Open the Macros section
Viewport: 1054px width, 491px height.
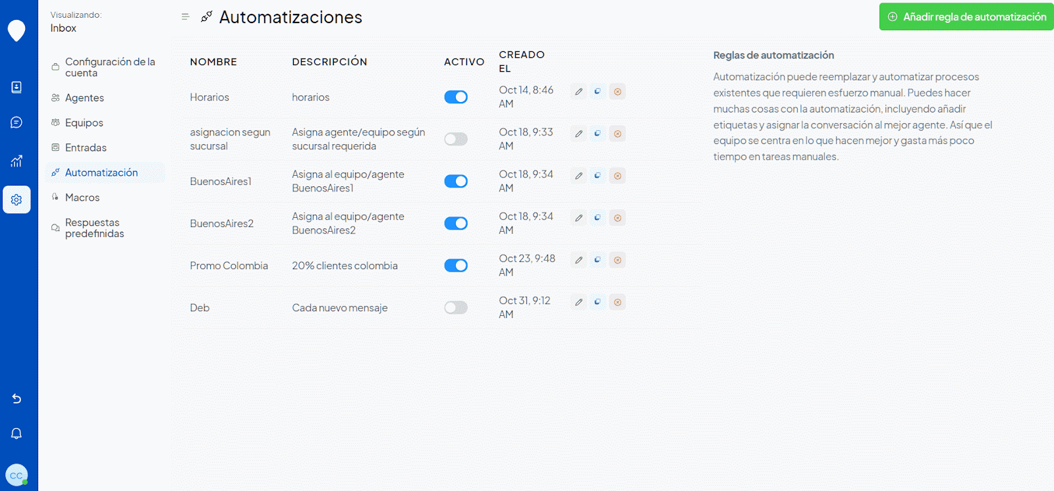(105, 197)
